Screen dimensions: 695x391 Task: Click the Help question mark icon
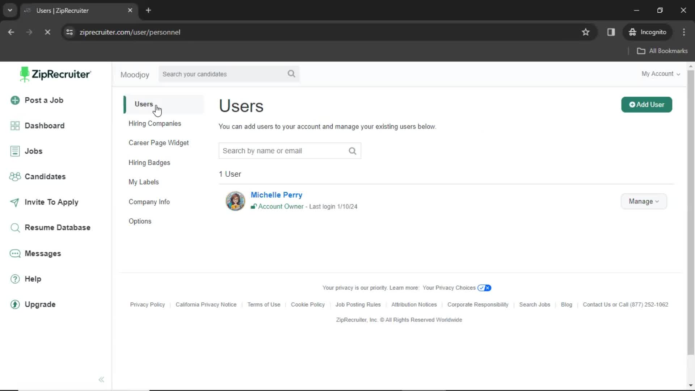(x=15, y=279)
